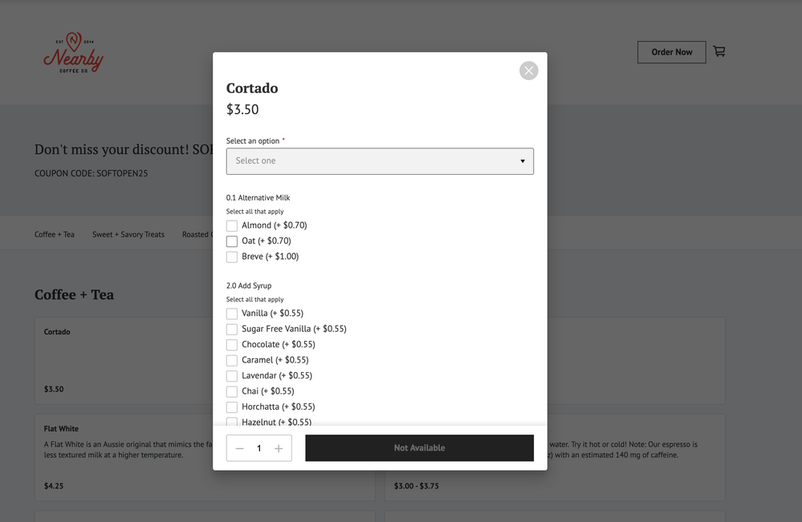Select the Breve checkbox
Image resolution: width=802 pixels, height=522 pixels.
click(232, 257)
